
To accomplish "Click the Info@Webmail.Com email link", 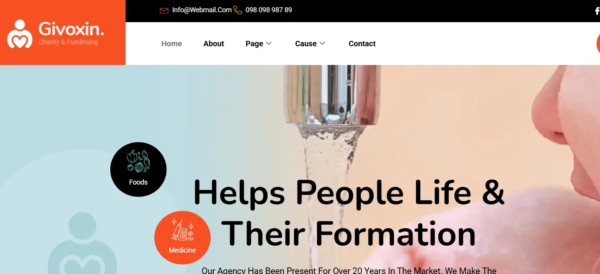I will (202, 10).
